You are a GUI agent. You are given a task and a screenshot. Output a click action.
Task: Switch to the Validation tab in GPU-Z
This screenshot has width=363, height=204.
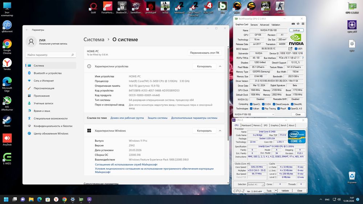tap(276, 25)
